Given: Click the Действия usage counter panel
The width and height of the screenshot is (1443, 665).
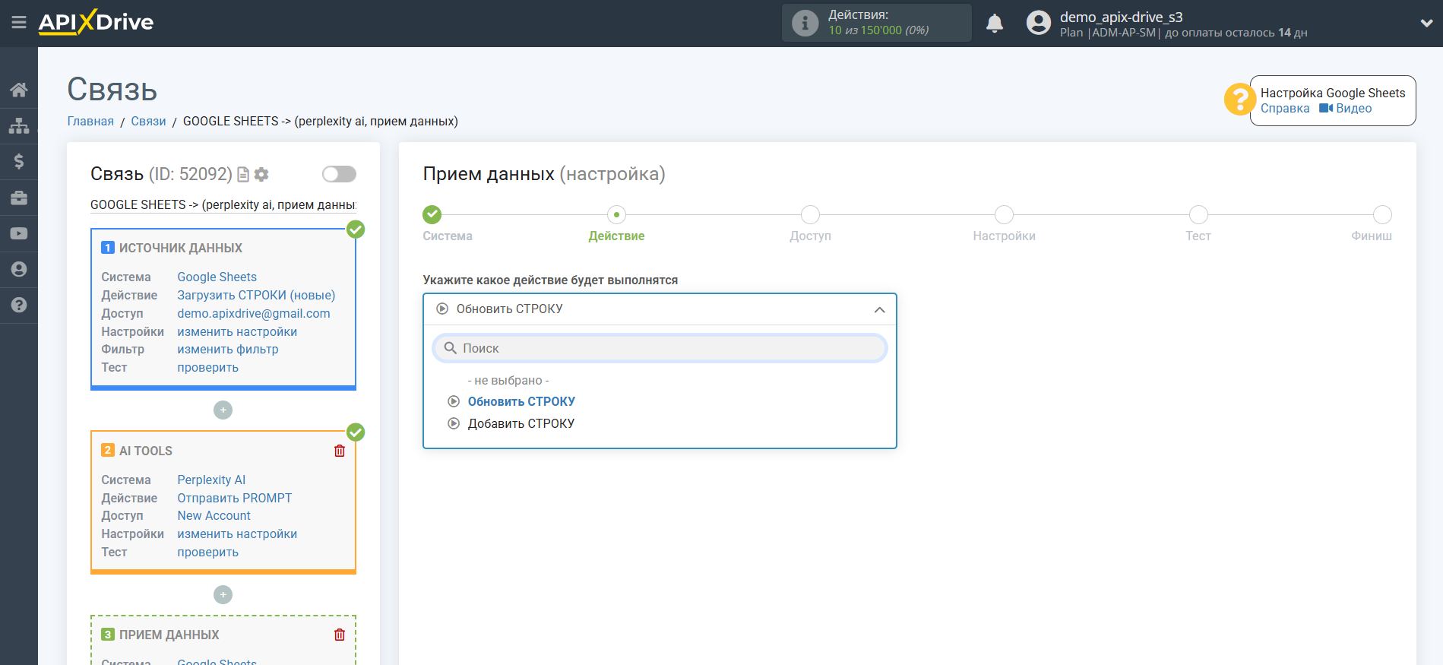Looking at the screenshot, I should [x=877, y=23].
